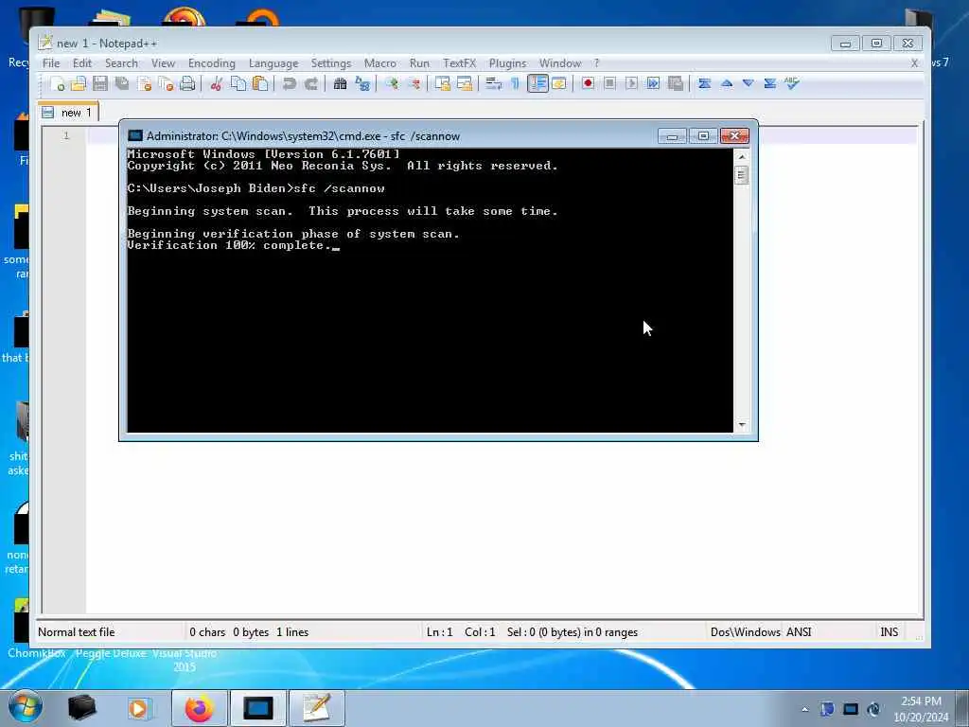
Task: Click the Notepad++ taskbar button
Action: pyautogui.click(x=316, y=708)
